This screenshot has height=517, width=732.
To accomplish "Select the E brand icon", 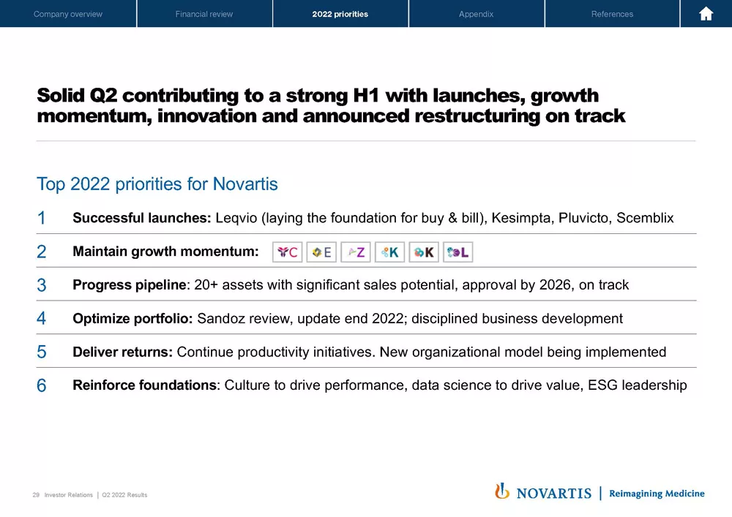I will click(321, 252).
